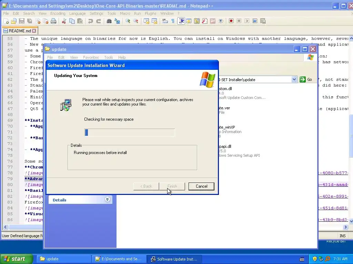Close README.md tab with its X
Screen dimensions: 353x264
(34, 31)
